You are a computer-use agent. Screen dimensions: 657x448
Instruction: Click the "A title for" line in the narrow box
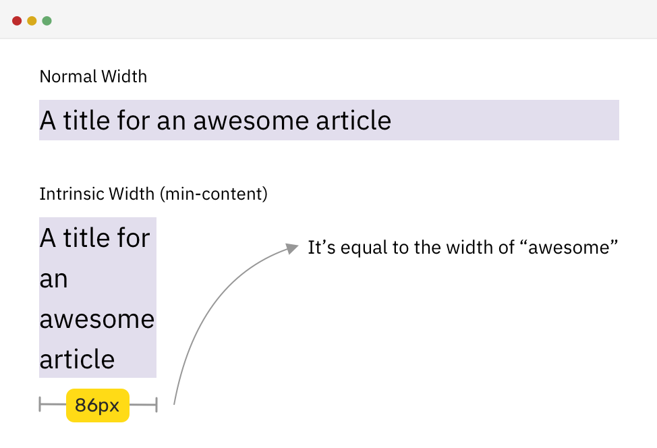(95, 238)
